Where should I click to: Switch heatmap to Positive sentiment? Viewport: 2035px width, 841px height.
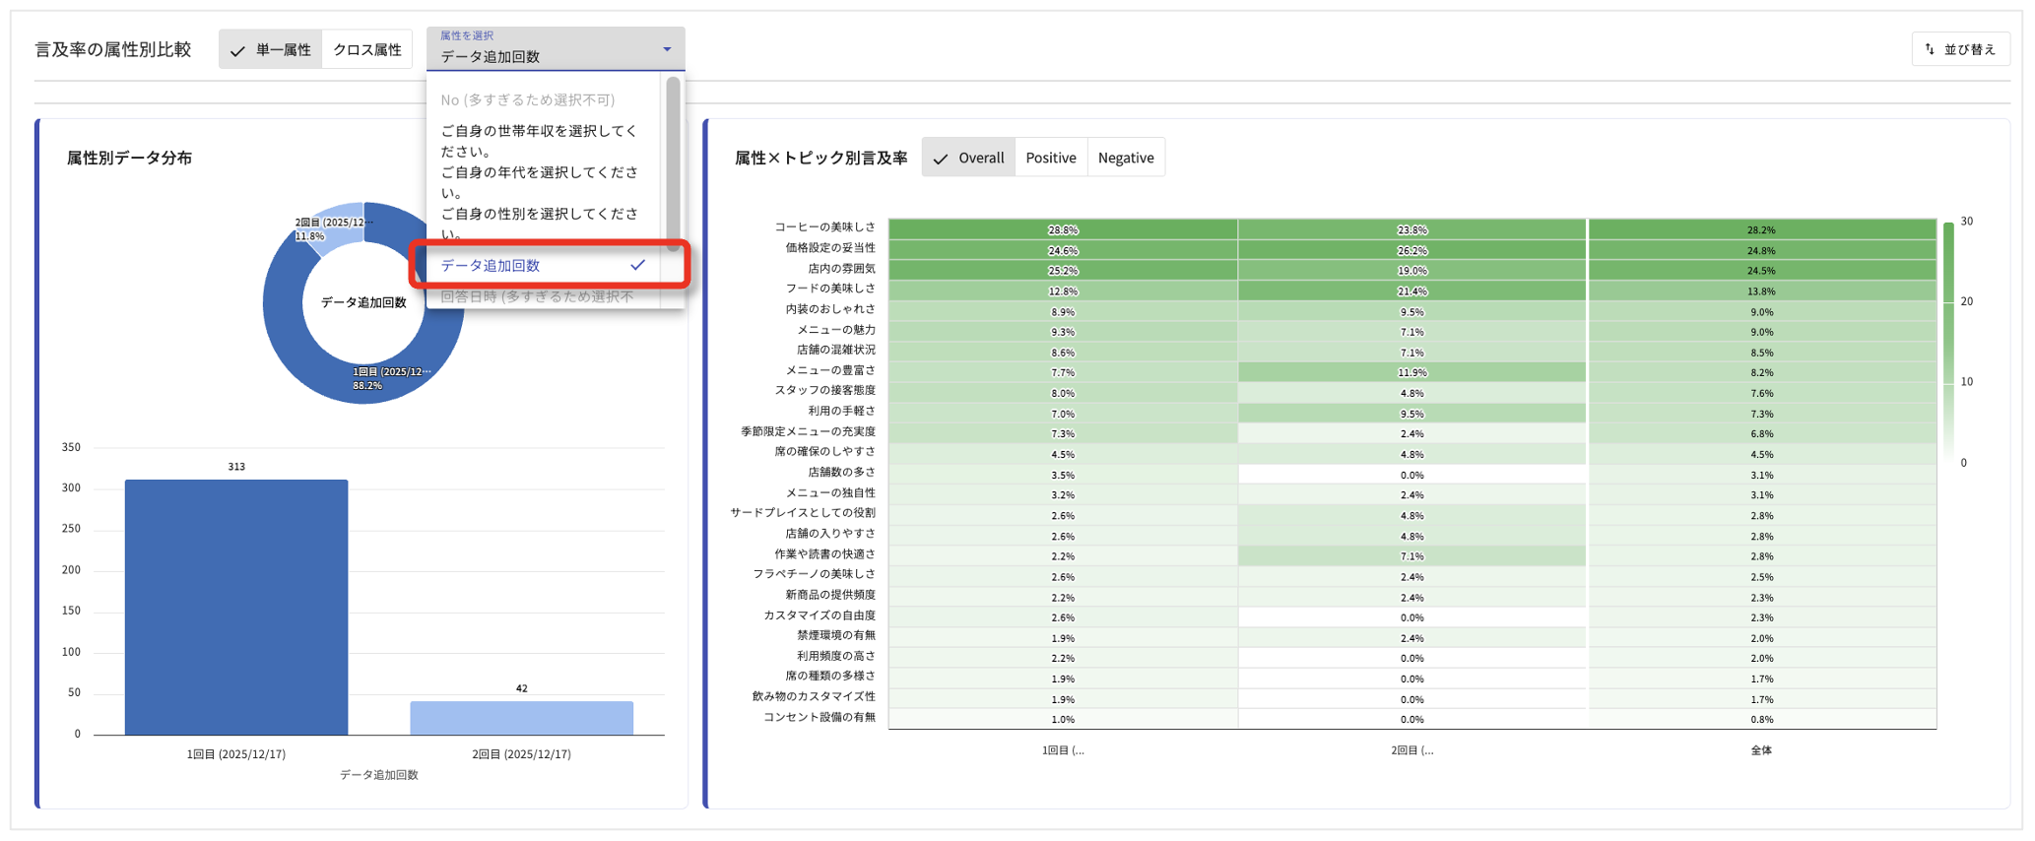point(1050,158)
